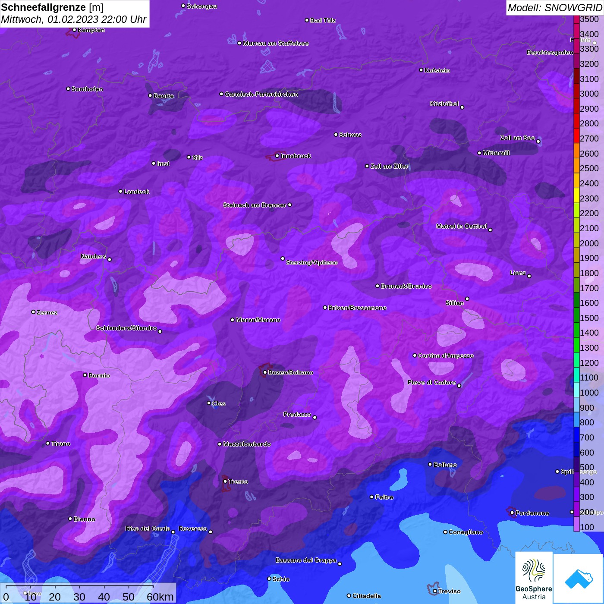Click the Treviso city marker

click(435, 591)
